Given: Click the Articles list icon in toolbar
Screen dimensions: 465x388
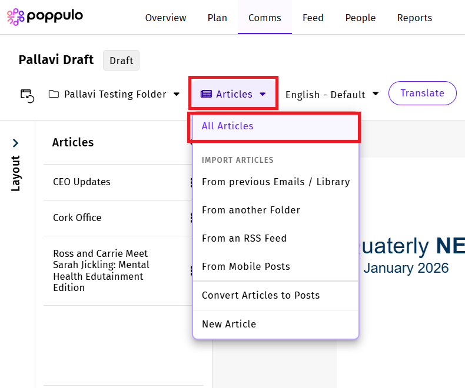Looking at the screenshot, I should (x=206, y=94).
